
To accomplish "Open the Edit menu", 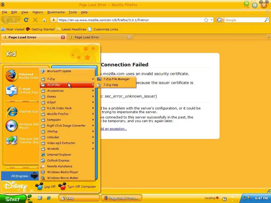I will (x=14, y=12).
